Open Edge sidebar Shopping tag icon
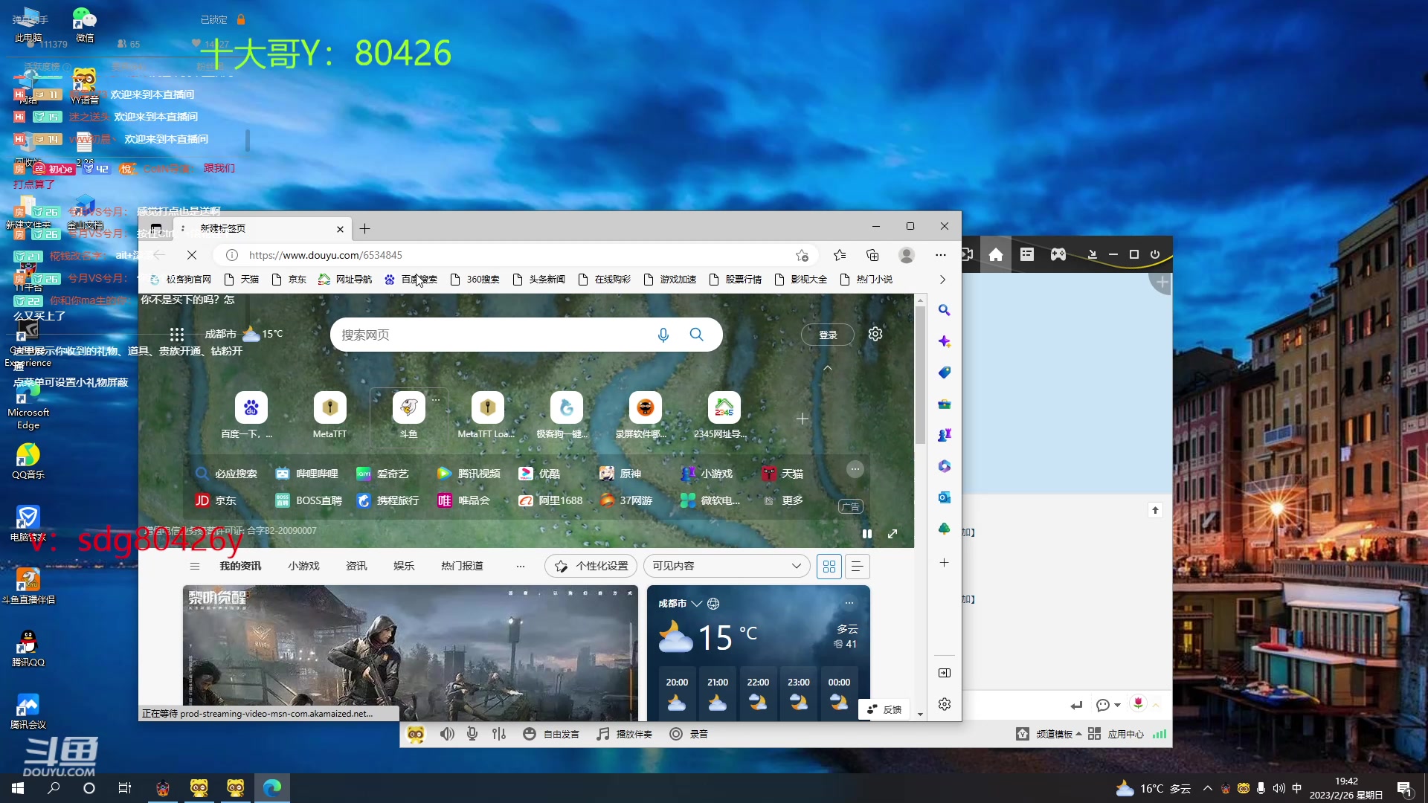 coord(944,373)
